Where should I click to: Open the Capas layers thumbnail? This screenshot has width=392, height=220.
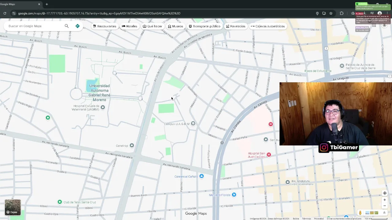tap(13, 207)
